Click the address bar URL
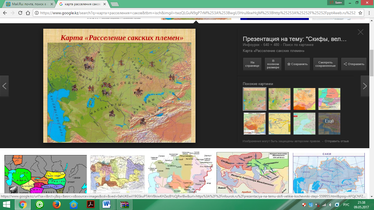This screenshot has height=210, width=374. click(x=198, y=13)
